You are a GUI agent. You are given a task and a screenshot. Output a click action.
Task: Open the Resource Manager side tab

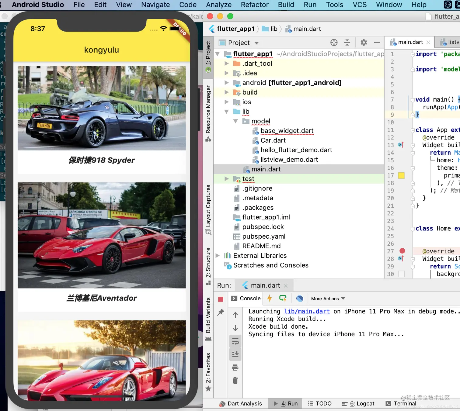tap(208, 113)
